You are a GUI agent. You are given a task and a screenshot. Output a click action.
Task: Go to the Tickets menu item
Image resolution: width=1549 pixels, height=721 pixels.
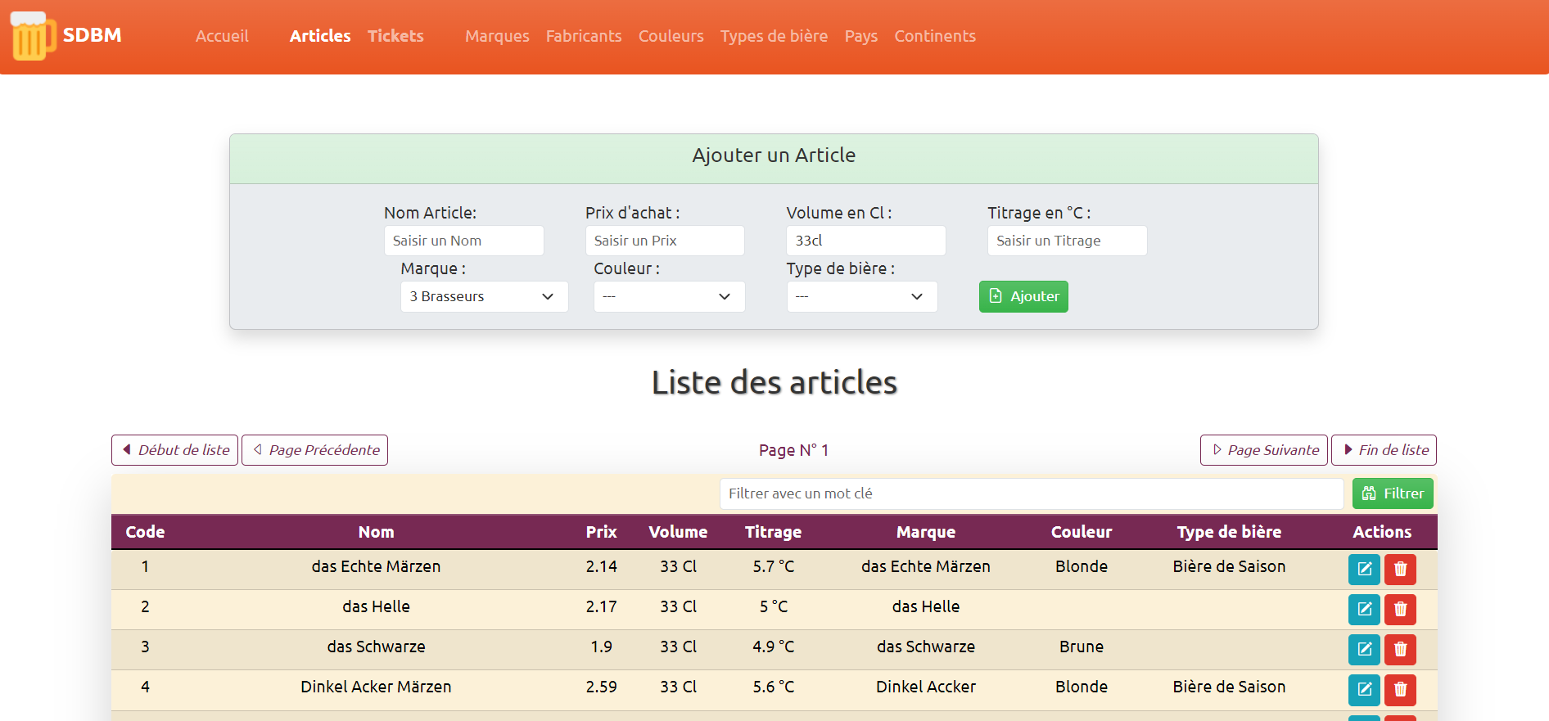[x=395, y=36]
